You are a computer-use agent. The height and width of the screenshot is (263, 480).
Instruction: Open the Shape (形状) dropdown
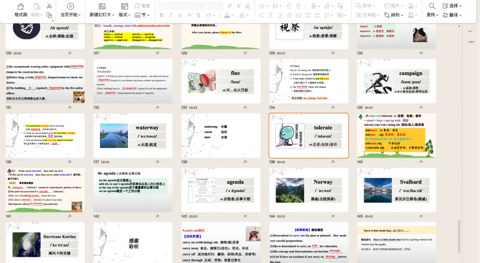coord(365,6)
